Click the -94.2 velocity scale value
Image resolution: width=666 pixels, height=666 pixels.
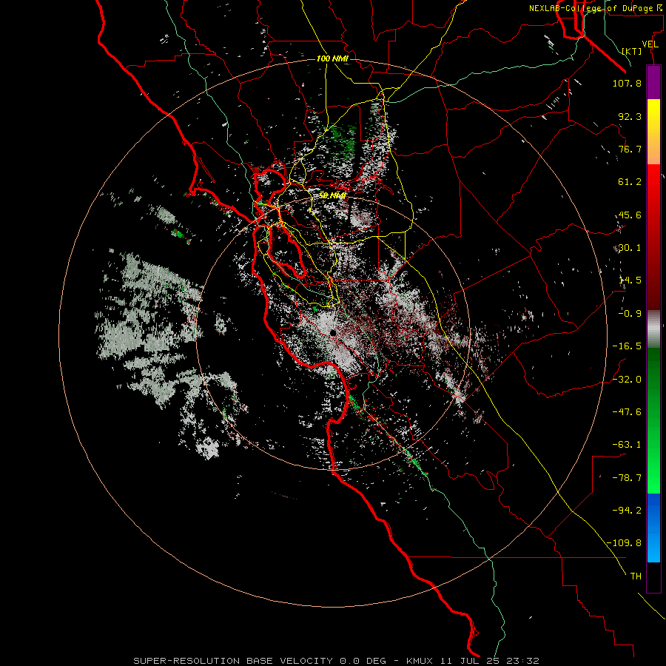click(x=627, y=510)
